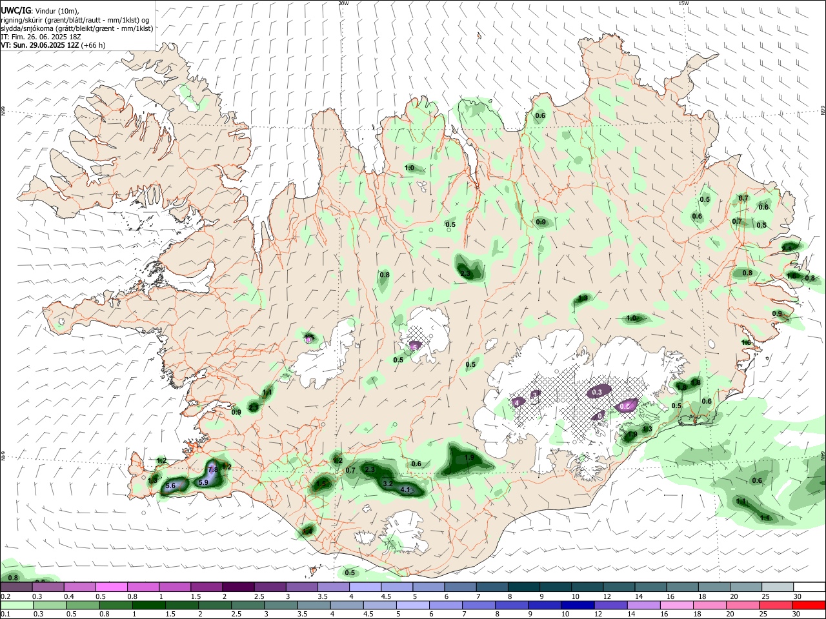The image size is (826, 619).
Task: Click the mauve swatch starting at 0.2 in the upper legend
Action: point(16,587)
